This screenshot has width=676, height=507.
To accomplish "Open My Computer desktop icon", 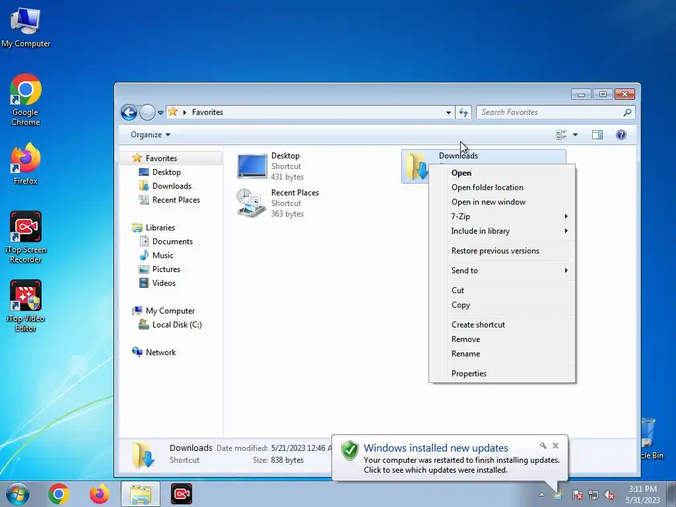I will [26, 28].
